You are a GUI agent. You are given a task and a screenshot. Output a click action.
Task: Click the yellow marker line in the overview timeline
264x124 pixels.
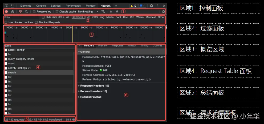[72, 34]
